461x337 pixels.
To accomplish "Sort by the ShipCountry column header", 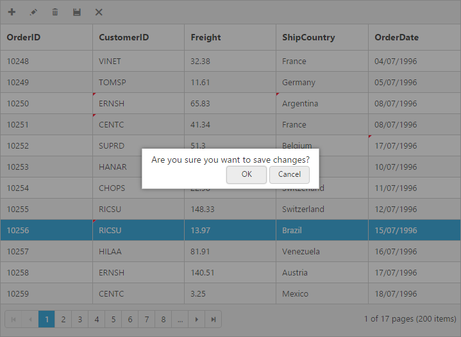I will tap(308, 37).
